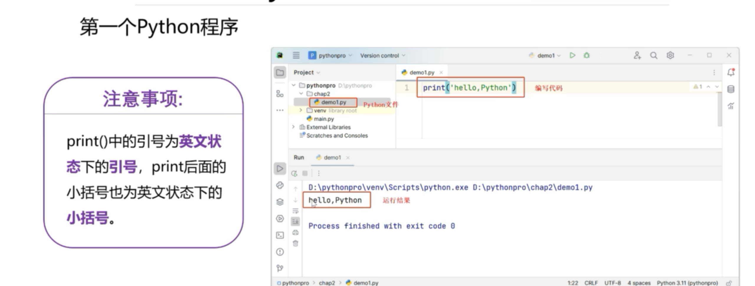
Task: Click chap2 breadcrumb in status bar
Action: click(327, 283)
